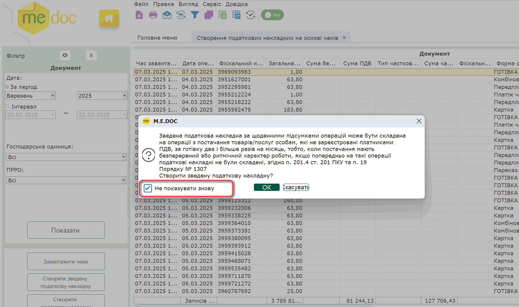519x307 pixels.
Task: Expand the month dropdown showing Березень
Action: 53,96
